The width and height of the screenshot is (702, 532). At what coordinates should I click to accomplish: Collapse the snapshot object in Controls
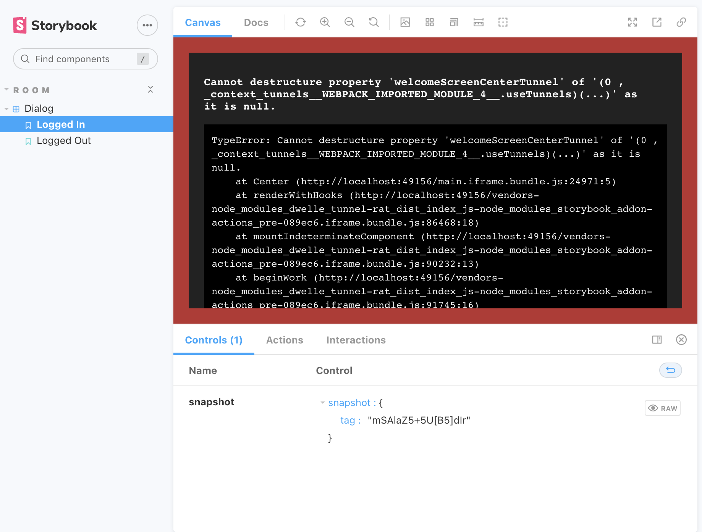pyautogui.click(x=323, y=403)
